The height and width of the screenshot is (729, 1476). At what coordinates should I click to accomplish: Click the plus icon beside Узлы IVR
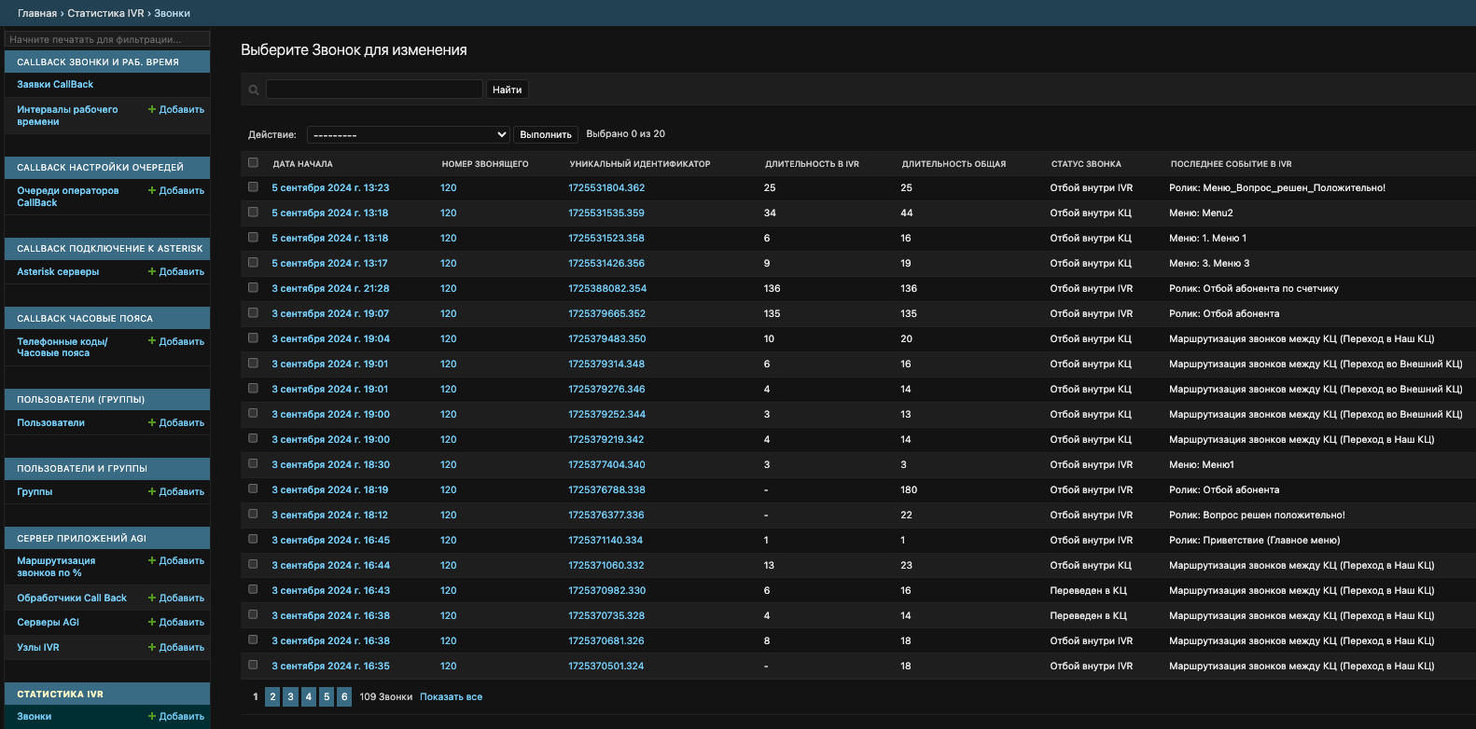pos(152,647)
